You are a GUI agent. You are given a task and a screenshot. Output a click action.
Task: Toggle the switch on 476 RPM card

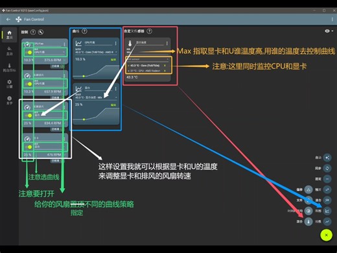coord(29,147)
